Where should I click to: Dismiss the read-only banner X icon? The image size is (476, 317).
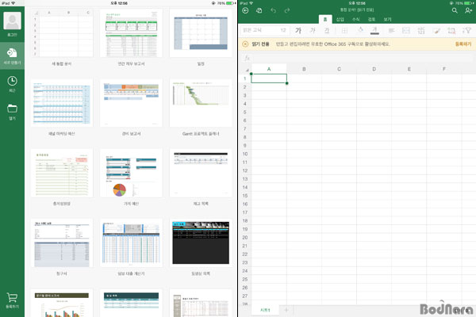[245, 44]
